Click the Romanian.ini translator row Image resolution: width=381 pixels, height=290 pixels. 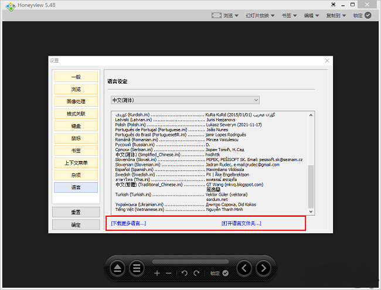point(176,139)
